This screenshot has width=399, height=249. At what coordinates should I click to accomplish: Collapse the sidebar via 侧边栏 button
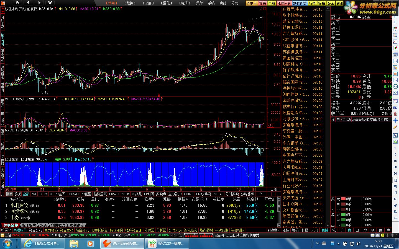coord(274,230)
